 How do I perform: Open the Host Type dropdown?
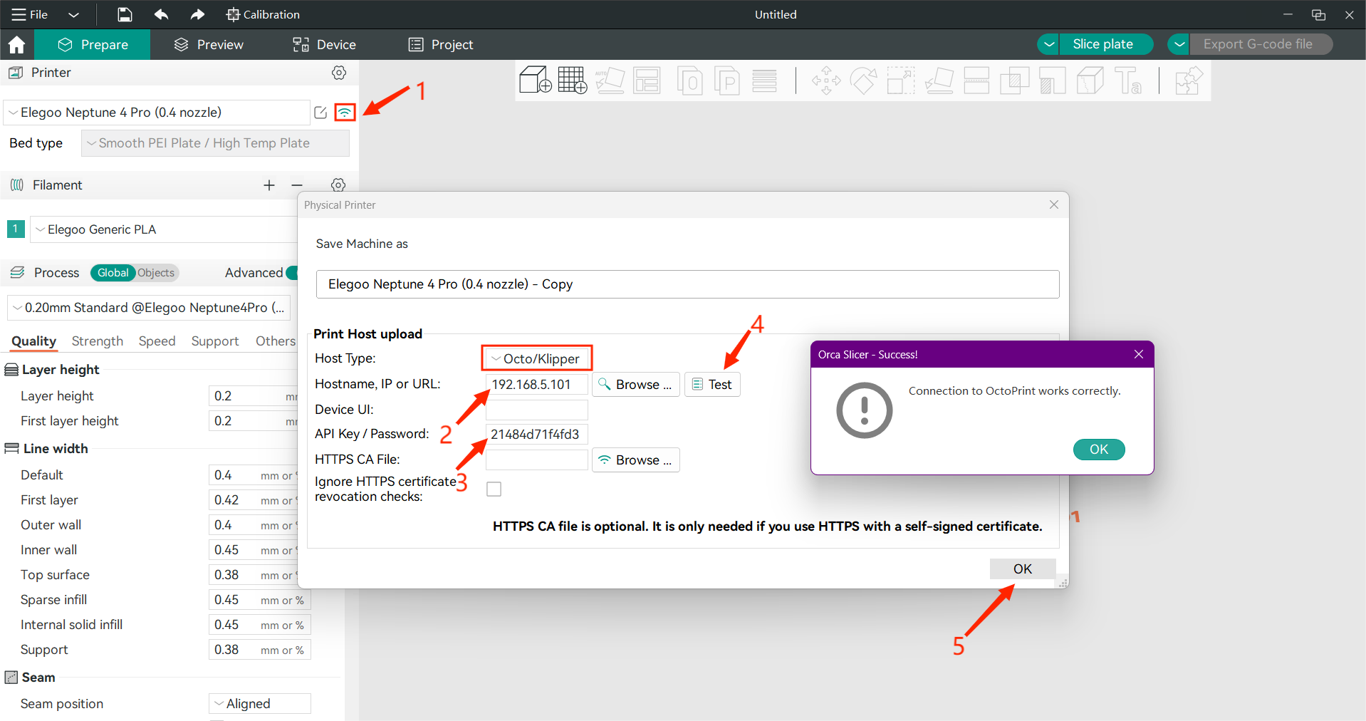click(537, 358)
